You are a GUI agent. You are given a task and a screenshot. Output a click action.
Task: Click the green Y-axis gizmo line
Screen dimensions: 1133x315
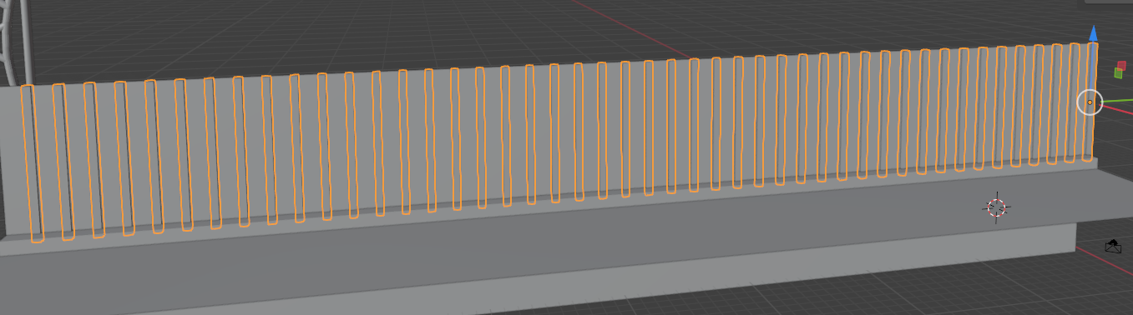coord(1118,99)
